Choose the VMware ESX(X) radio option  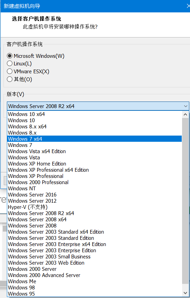[x=10, y=72]
